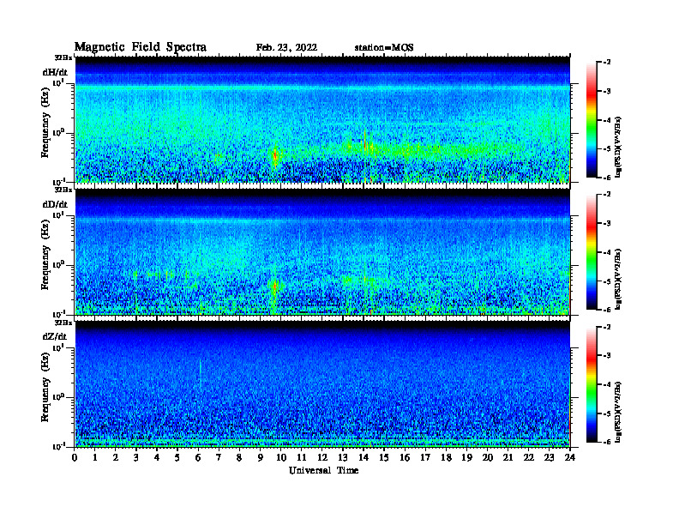Click hour tick label 6 on time axis
The height and width of the screenshot is (525, 679).
[198, 458]
